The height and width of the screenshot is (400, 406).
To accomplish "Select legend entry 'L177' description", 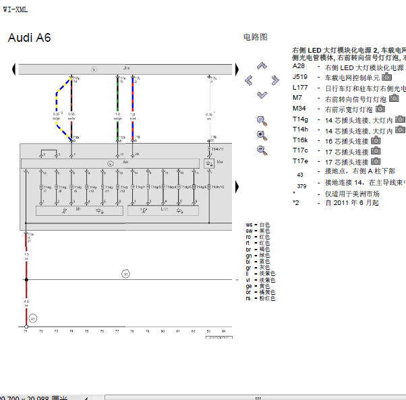I will [365, 88].
